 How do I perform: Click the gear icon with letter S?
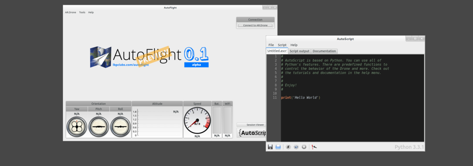tap(288, 147)
